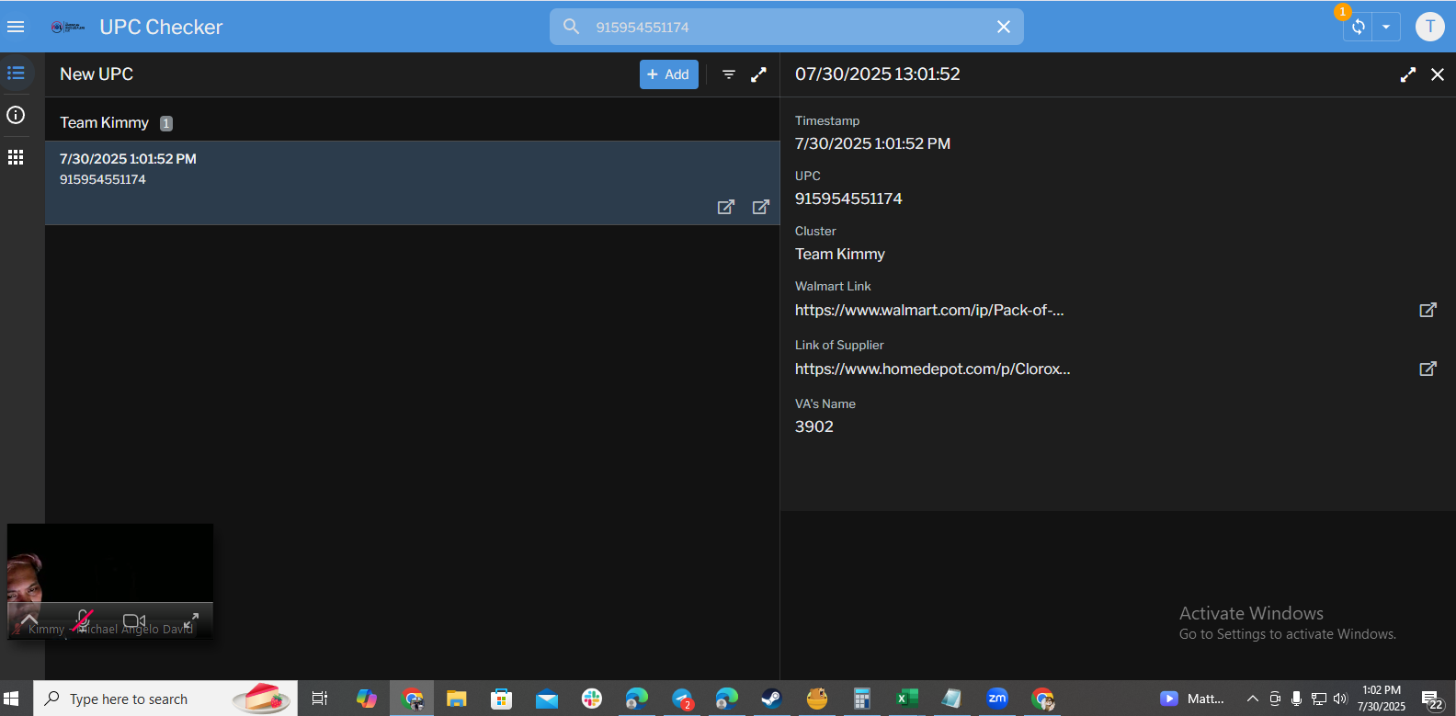Image resolution: width=1456 pixels, height=716 pixels.
Task: Click the sync refresh icon
Action: (1358, 27)
